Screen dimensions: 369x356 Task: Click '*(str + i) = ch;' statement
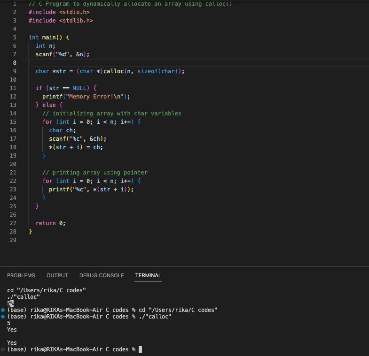[76, 147]
